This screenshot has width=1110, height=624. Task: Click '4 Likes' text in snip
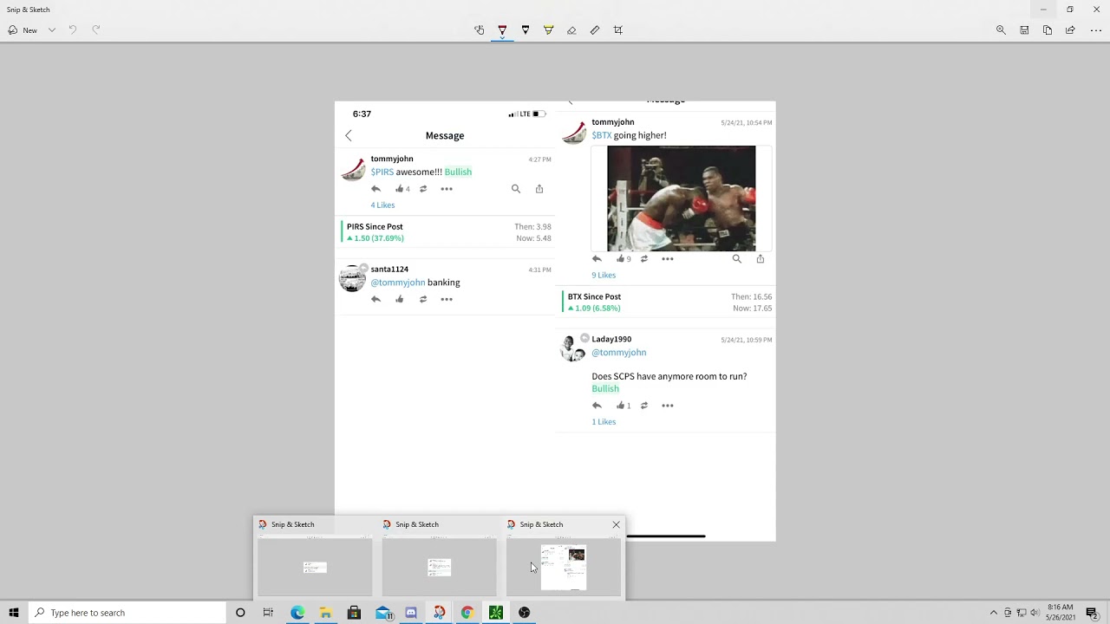click(x=382, y=205)
